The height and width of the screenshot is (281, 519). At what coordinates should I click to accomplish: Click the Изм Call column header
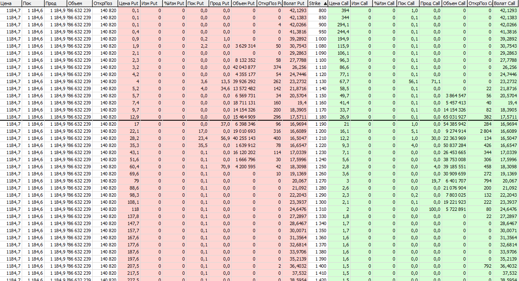(x=361, y=3)
